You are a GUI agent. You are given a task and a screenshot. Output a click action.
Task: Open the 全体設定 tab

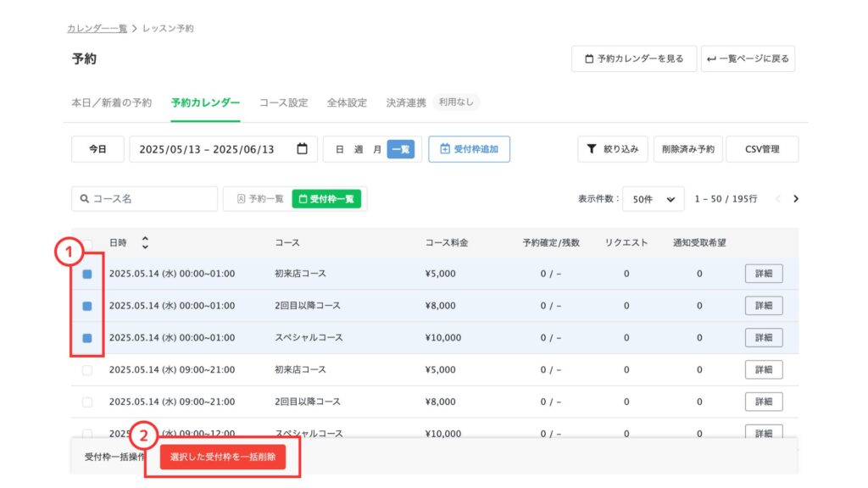[x=347, y=103]
